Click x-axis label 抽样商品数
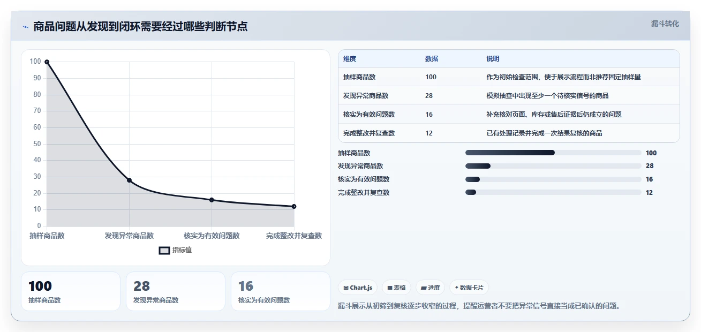 [47, 236]
